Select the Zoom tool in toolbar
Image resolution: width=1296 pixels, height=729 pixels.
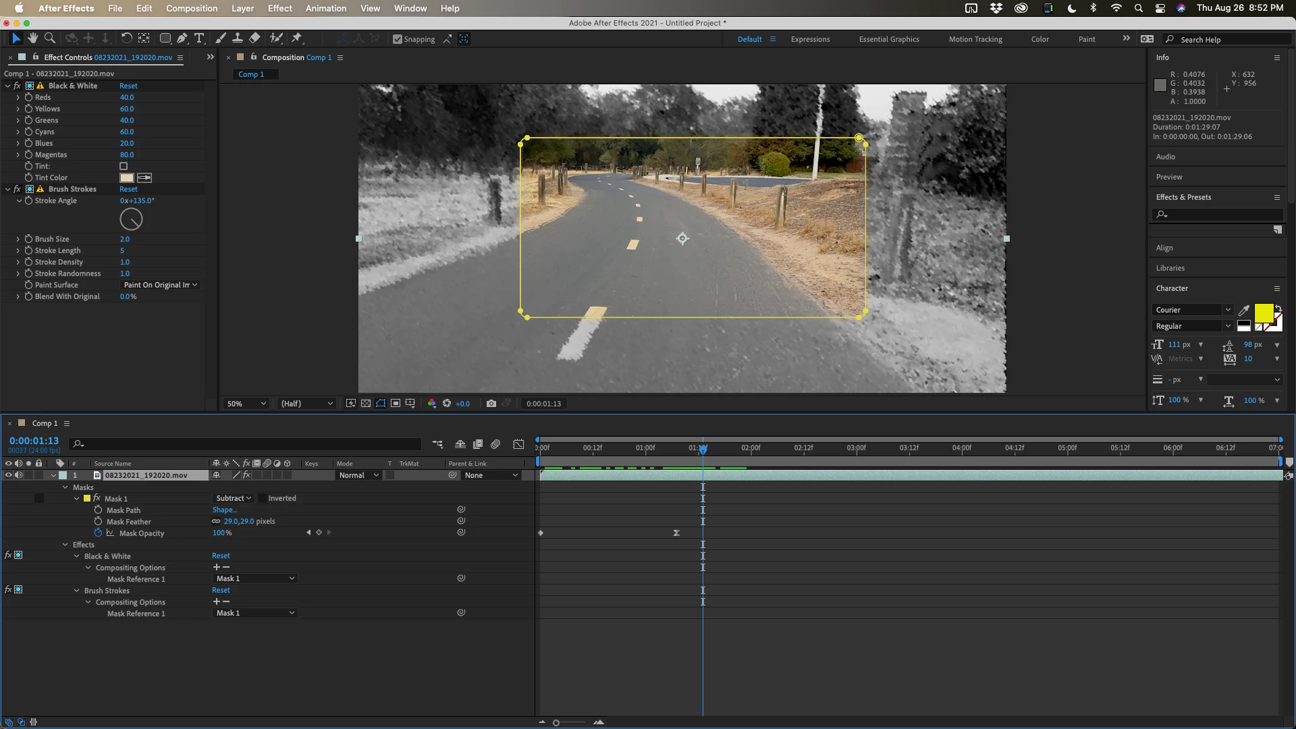pos(49,38)
